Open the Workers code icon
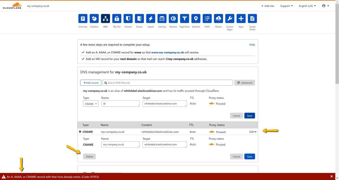 coord(173,19)
